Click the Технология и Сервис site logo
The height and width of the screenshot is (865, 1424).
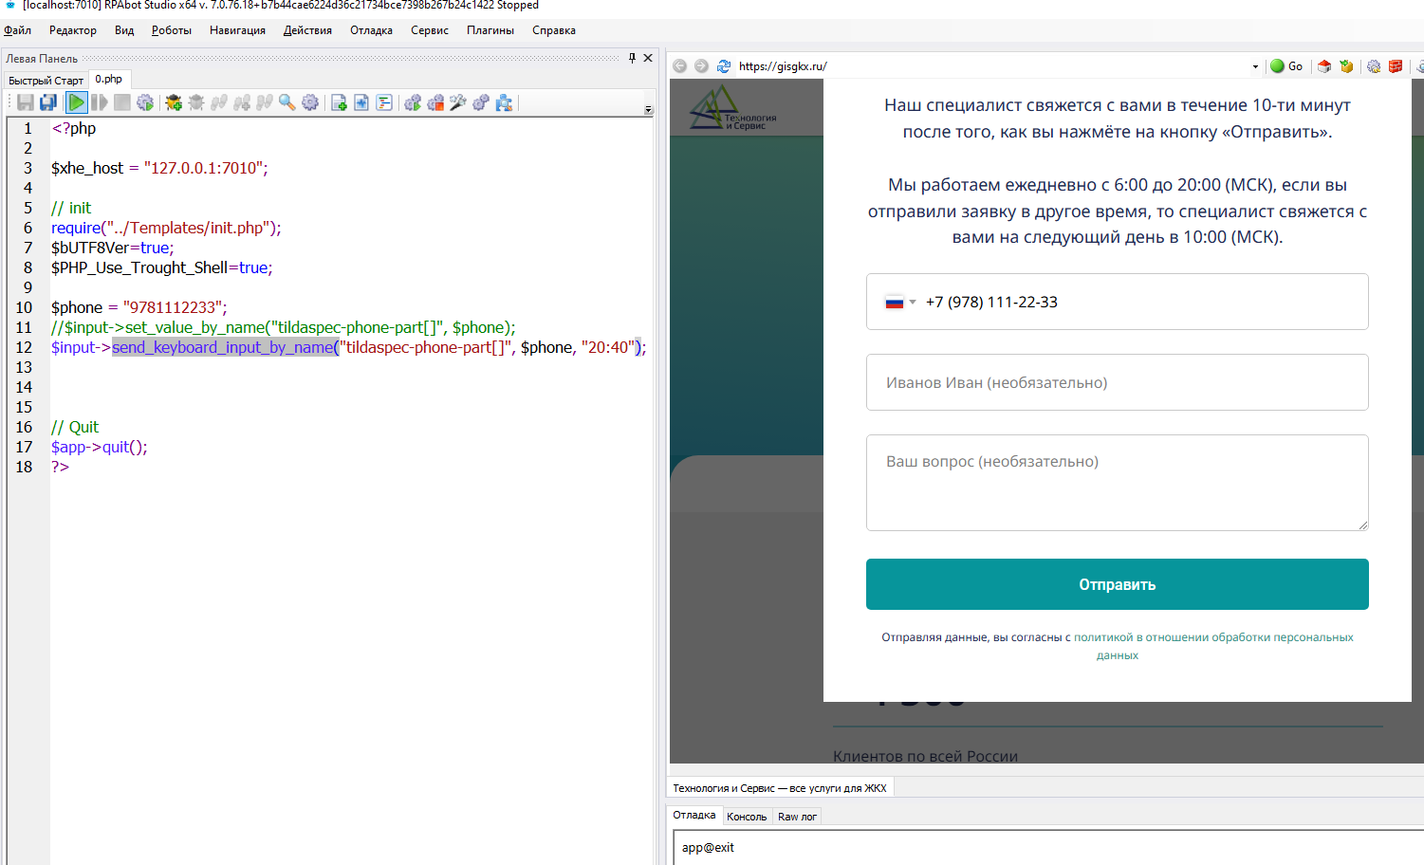pos(733,108)
